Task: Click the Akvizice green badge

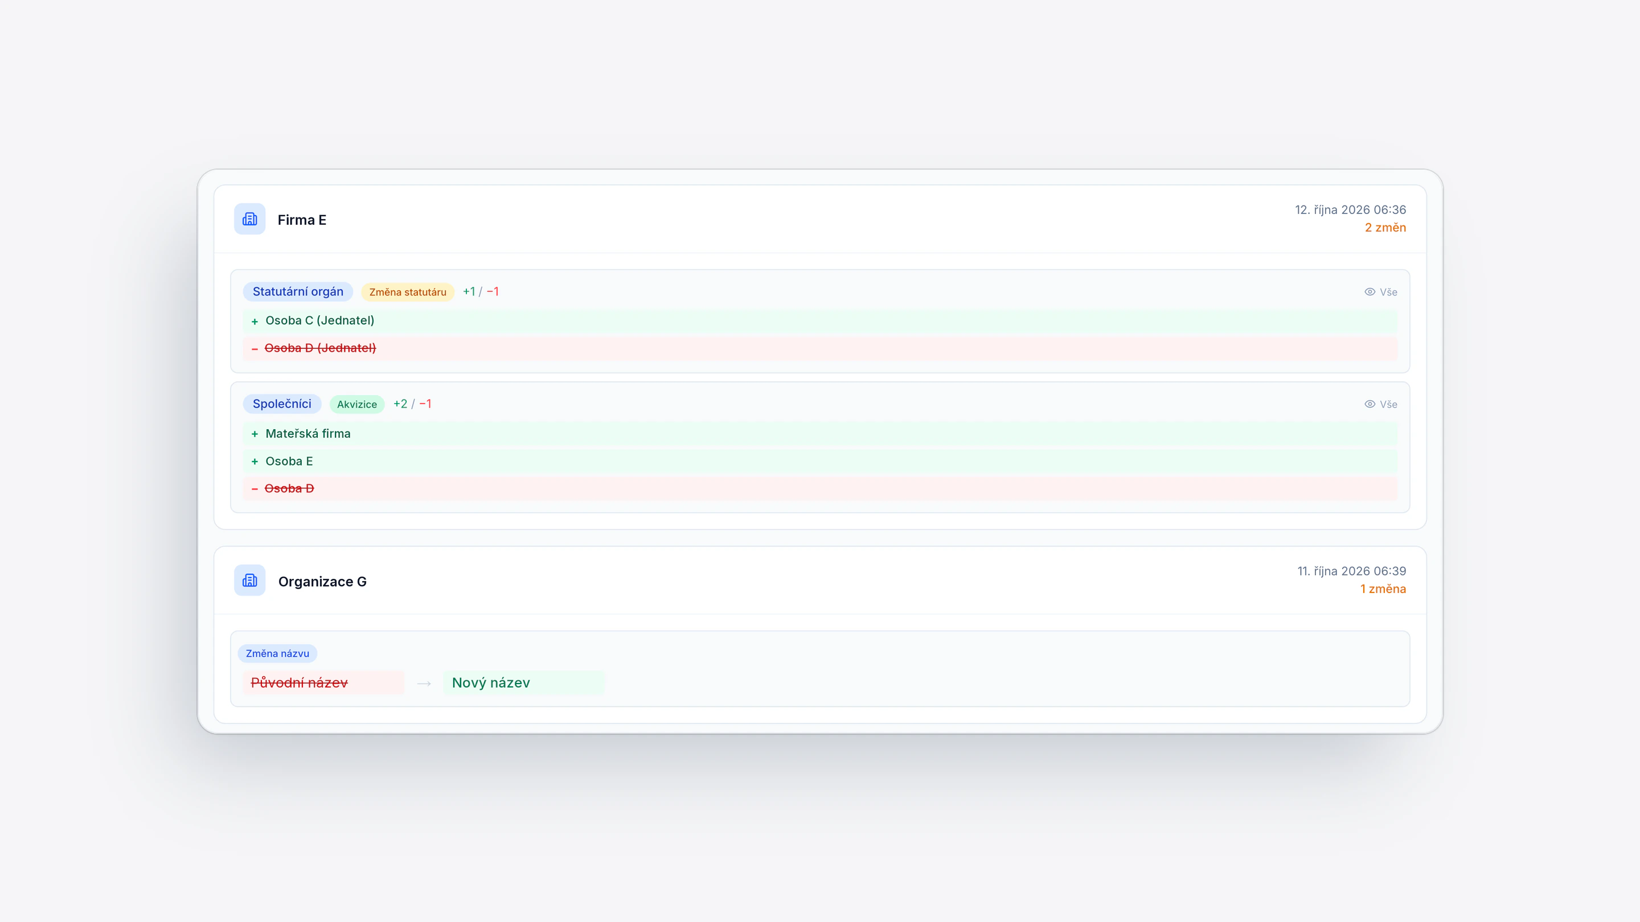Action: (x=357, y=404)
